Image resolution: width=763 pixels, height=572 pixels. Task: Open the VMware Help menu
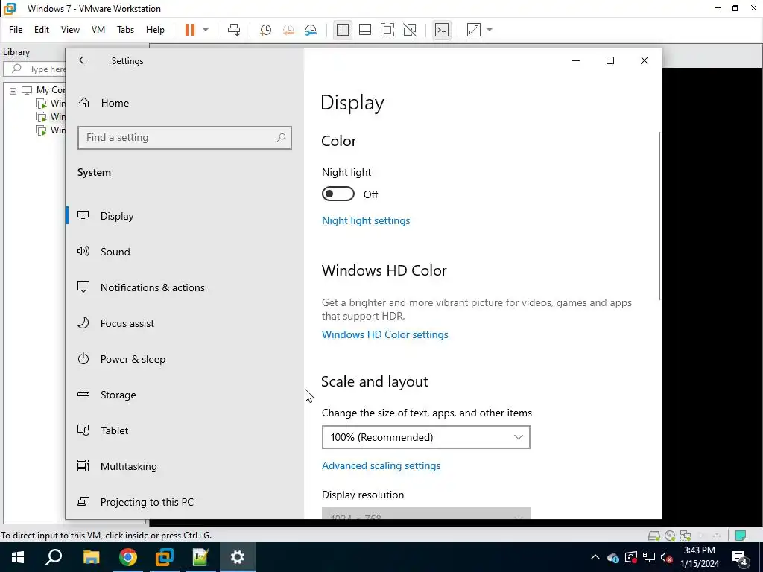tap(155, 30)
